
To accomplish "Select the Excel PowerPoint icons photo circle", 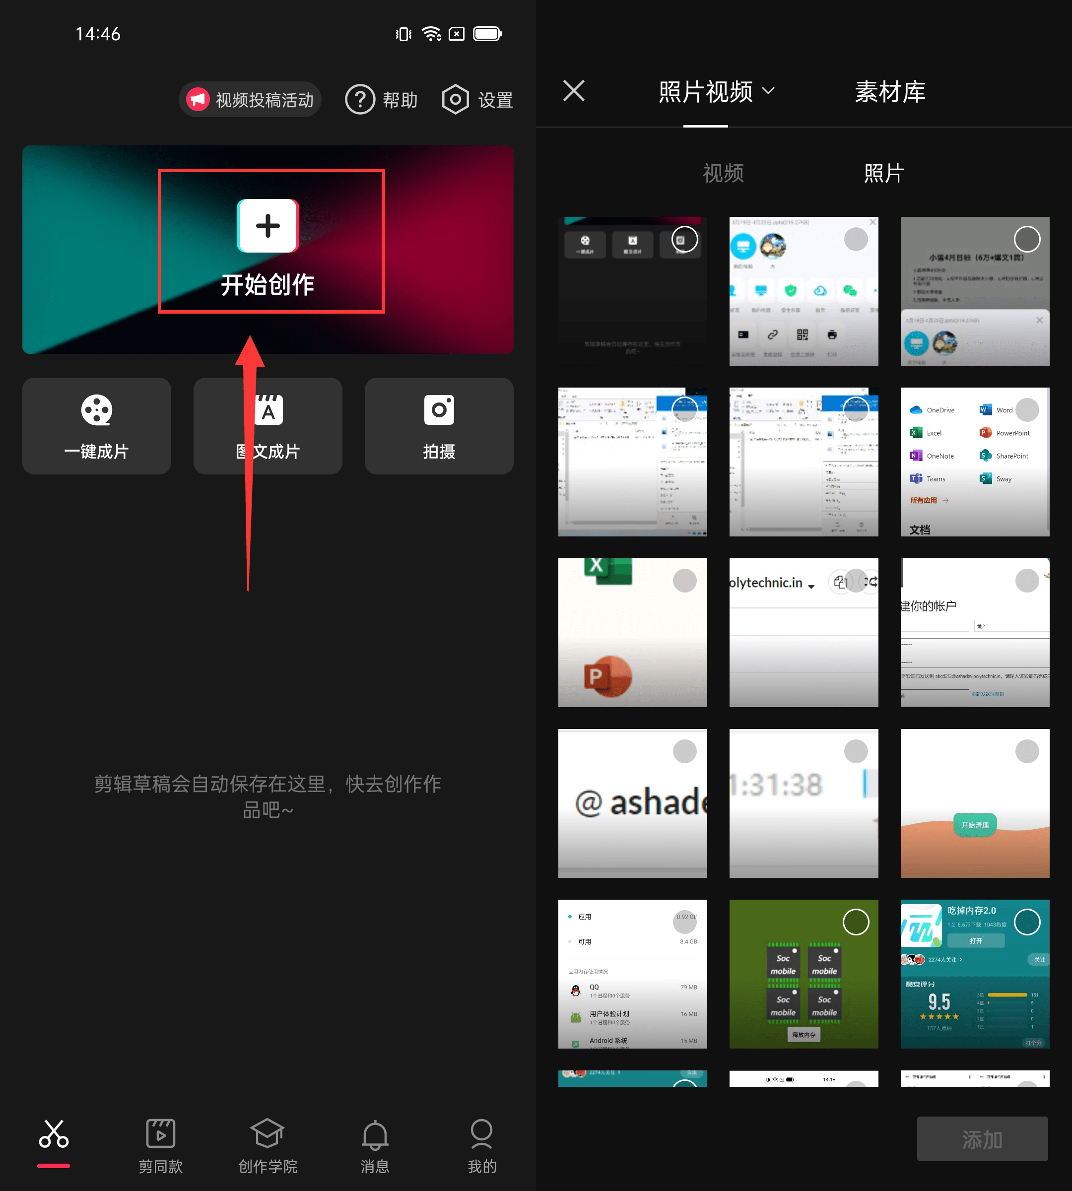I will point(684,581).
